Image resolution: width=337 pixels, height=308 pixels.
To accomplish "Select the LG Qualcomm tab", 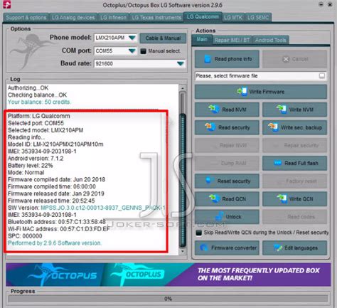I will click(x=203, y=17).
